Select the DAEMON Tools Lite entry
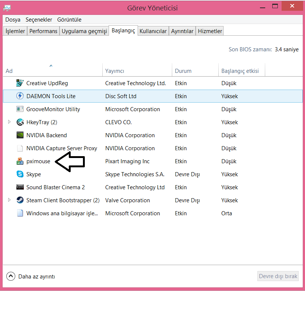 [x=51, y=96]
